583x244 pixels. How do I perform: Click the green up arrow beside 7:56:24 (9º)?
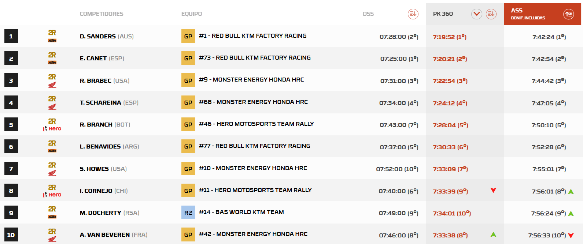point(571,214)
